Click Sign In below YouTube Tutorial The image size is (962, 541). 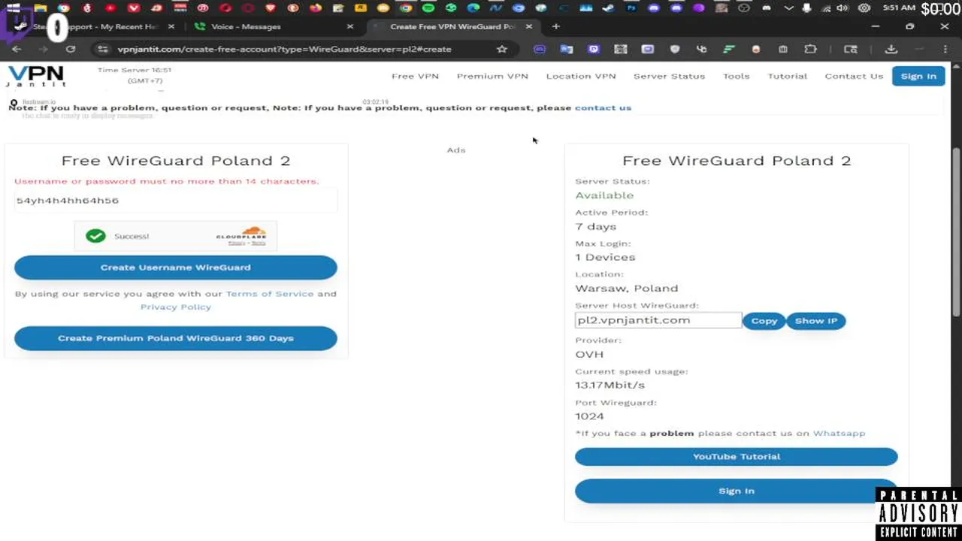tap(737, 491)
